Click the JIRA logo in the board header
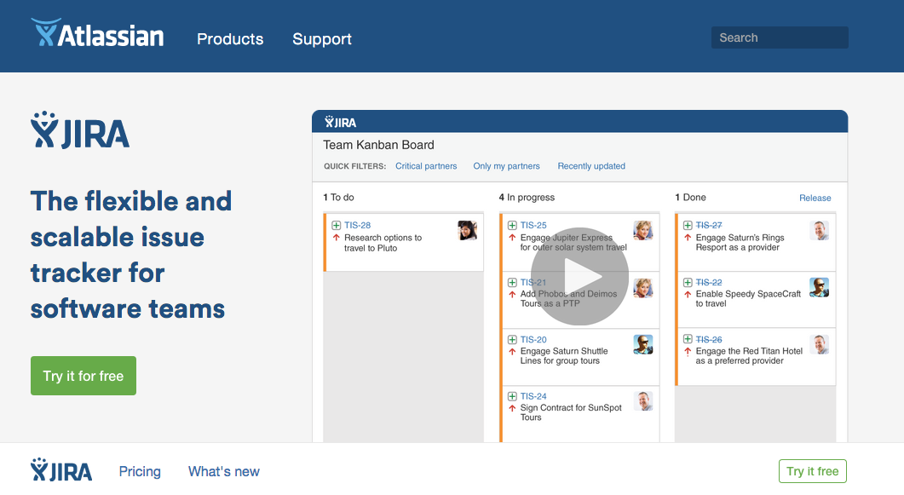This screenshot has width=904, height=495. point(340,122)
